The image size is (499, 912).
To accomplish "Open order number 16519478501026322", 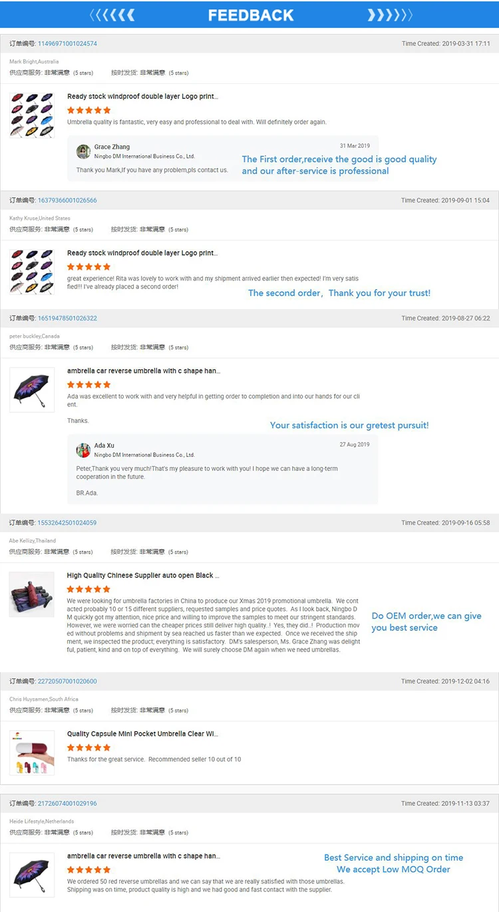I will point(67,318).
